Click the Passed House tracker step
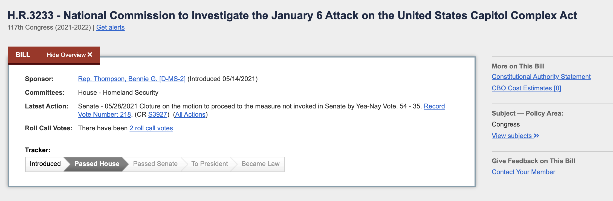613x201 pixels. click(x=97, y=164)
